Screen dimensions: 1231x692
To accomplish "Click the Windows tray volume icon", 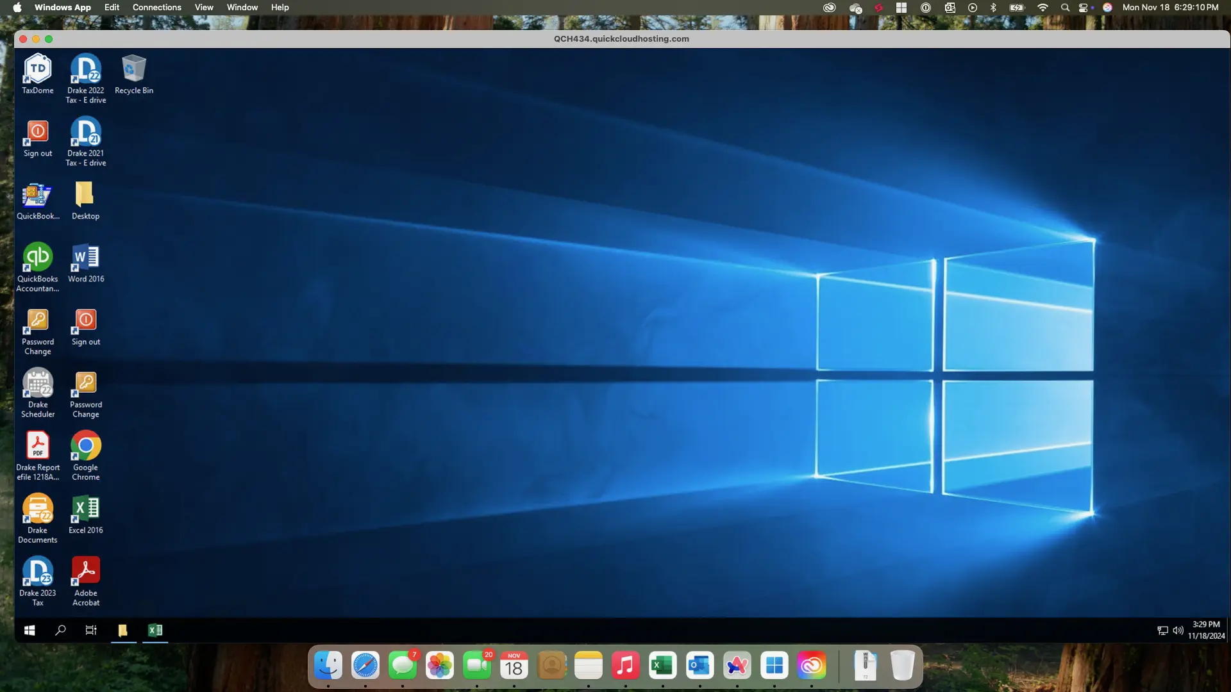I will (x=1178, y=630).
